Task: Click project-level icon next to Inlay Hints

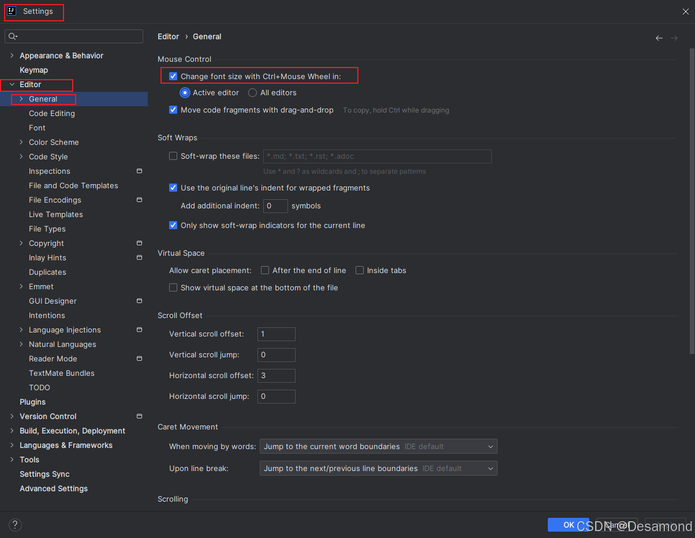Action: pyautogui.click(x=139, y=257)
